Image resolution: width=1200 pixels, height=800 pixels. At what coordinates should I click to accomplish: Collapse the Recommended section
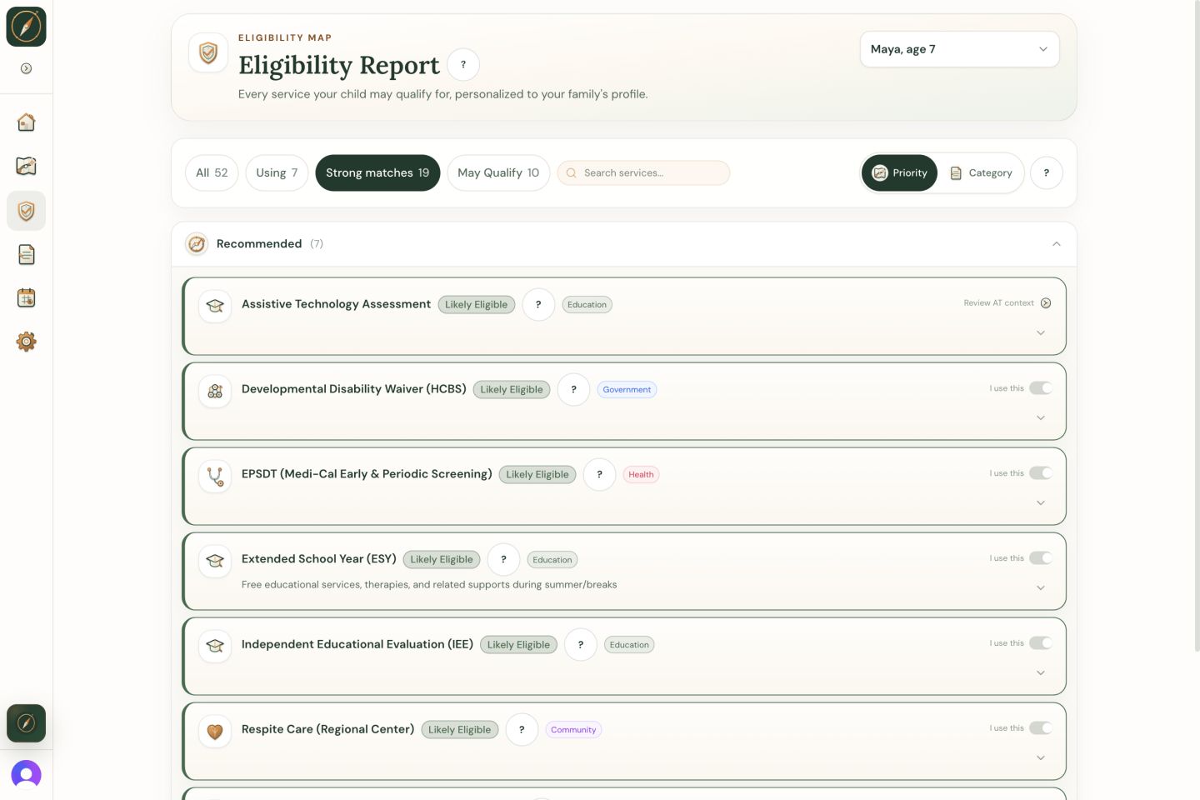[1056, 244]
